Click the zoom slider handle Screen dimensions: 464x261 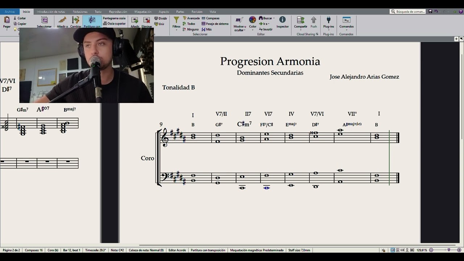(449, 250)
